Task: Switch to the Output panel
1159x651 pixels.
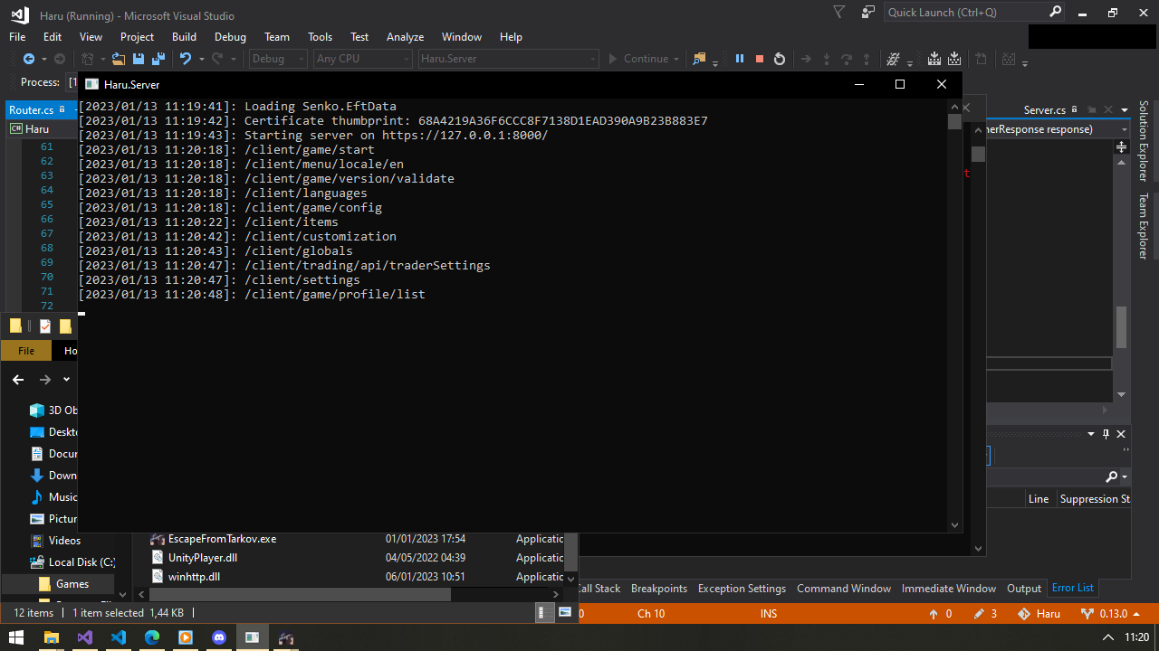Action: click(1023, 588)
